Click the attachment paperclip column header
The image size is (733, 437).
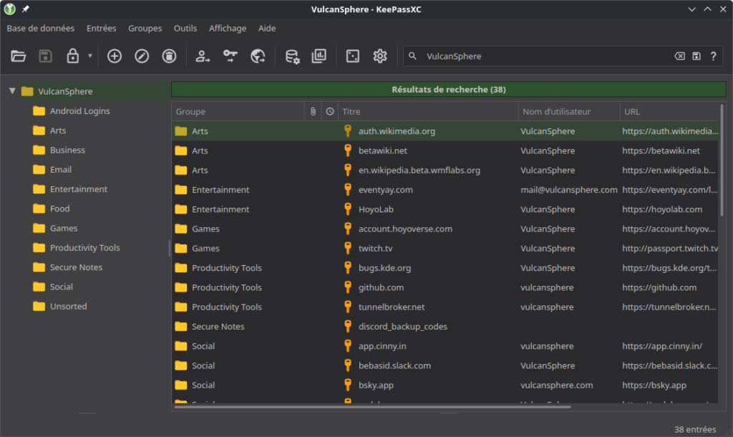pyautogui.click(x=313, y=111)
